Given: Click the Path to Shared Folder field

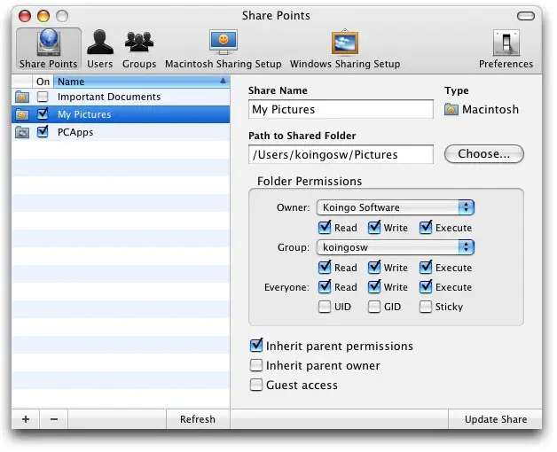Looking at the screenshot, I should [341, 154].
